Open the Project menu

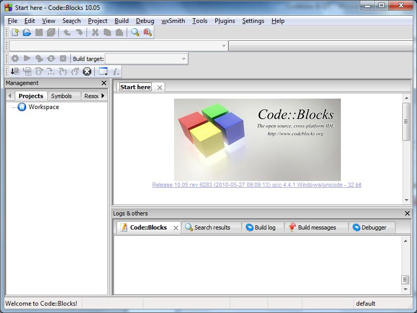point(97,21)
